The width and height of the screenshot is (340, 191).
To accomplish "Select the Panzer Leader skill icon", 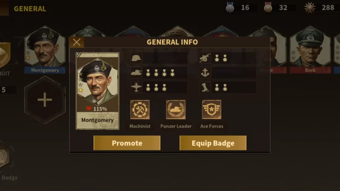I will click(x=176, y=109).
